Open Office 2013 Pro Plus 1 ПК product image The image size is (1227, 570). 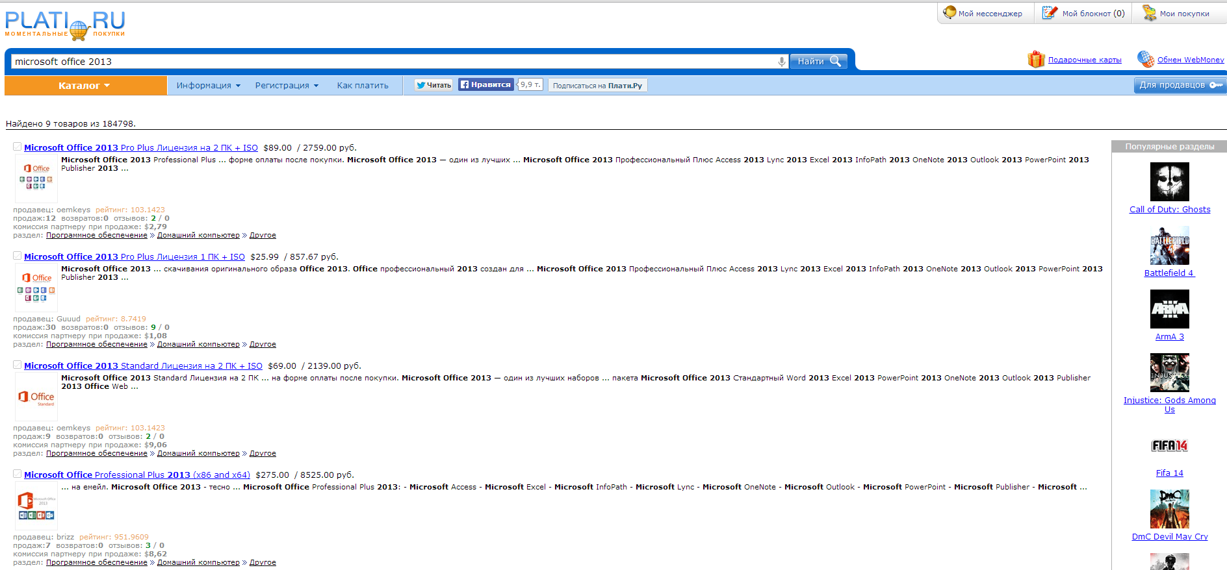click(x=36, y=288)
